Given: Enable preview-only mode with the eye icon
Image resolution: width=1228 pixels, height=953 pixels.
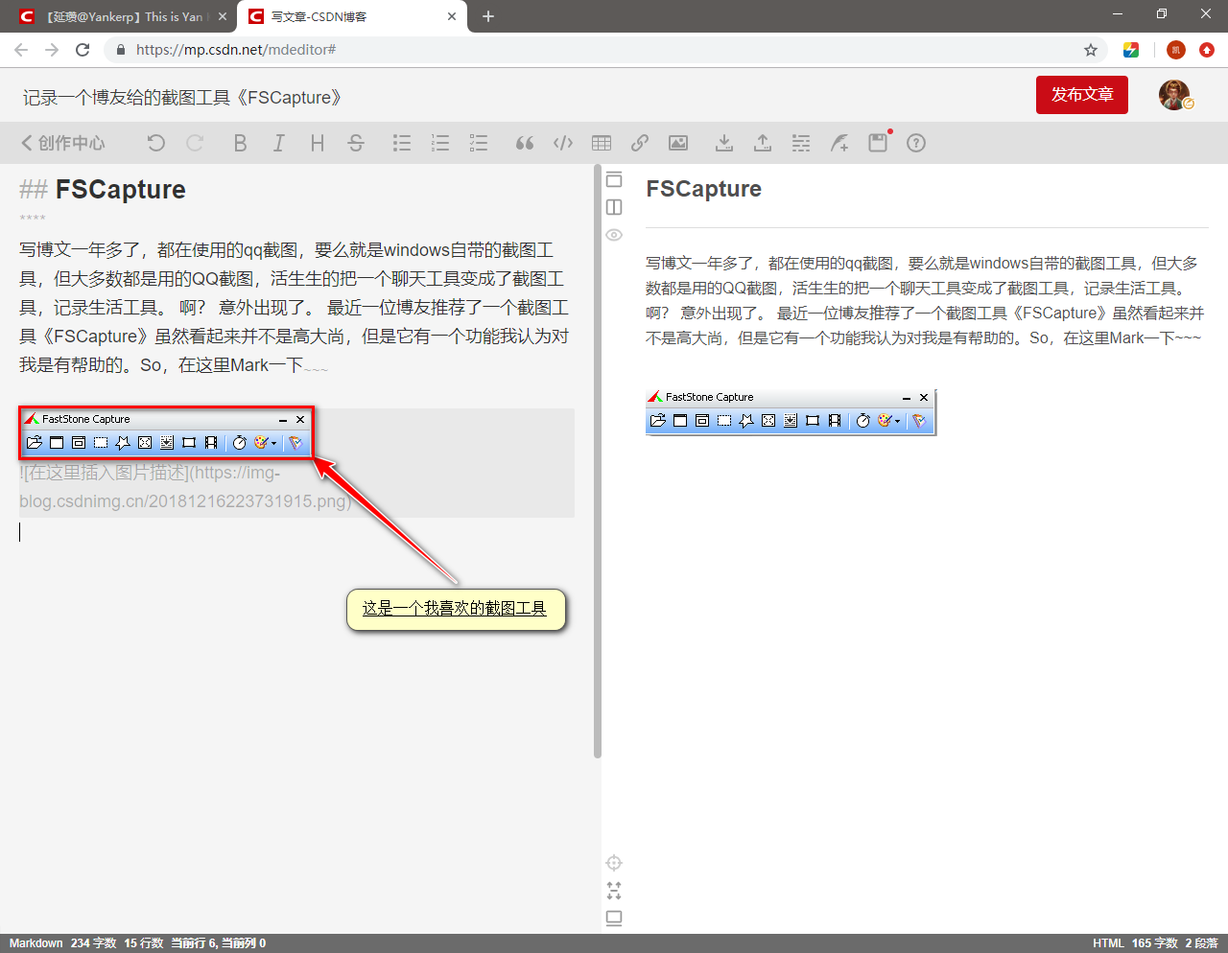Looking at the screenshot, I should (614, 235).
